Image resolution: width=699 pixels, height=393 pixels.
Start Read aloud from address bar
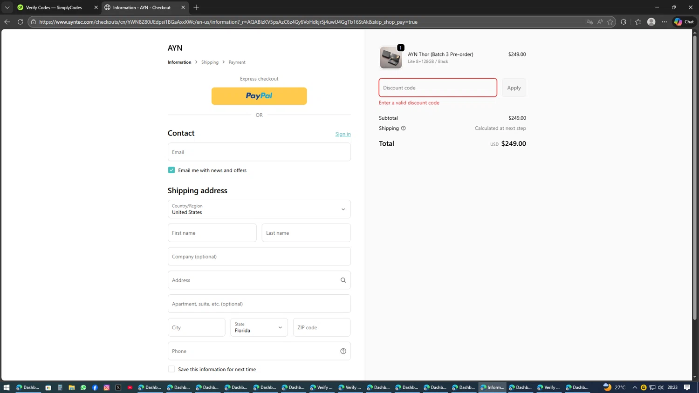pyautogui.click(x=600, y=22)
